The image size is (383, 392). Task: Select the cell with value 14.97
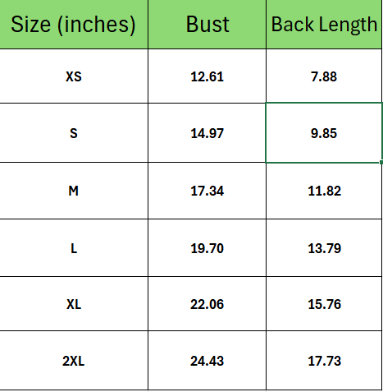click(x=207, y=133)
